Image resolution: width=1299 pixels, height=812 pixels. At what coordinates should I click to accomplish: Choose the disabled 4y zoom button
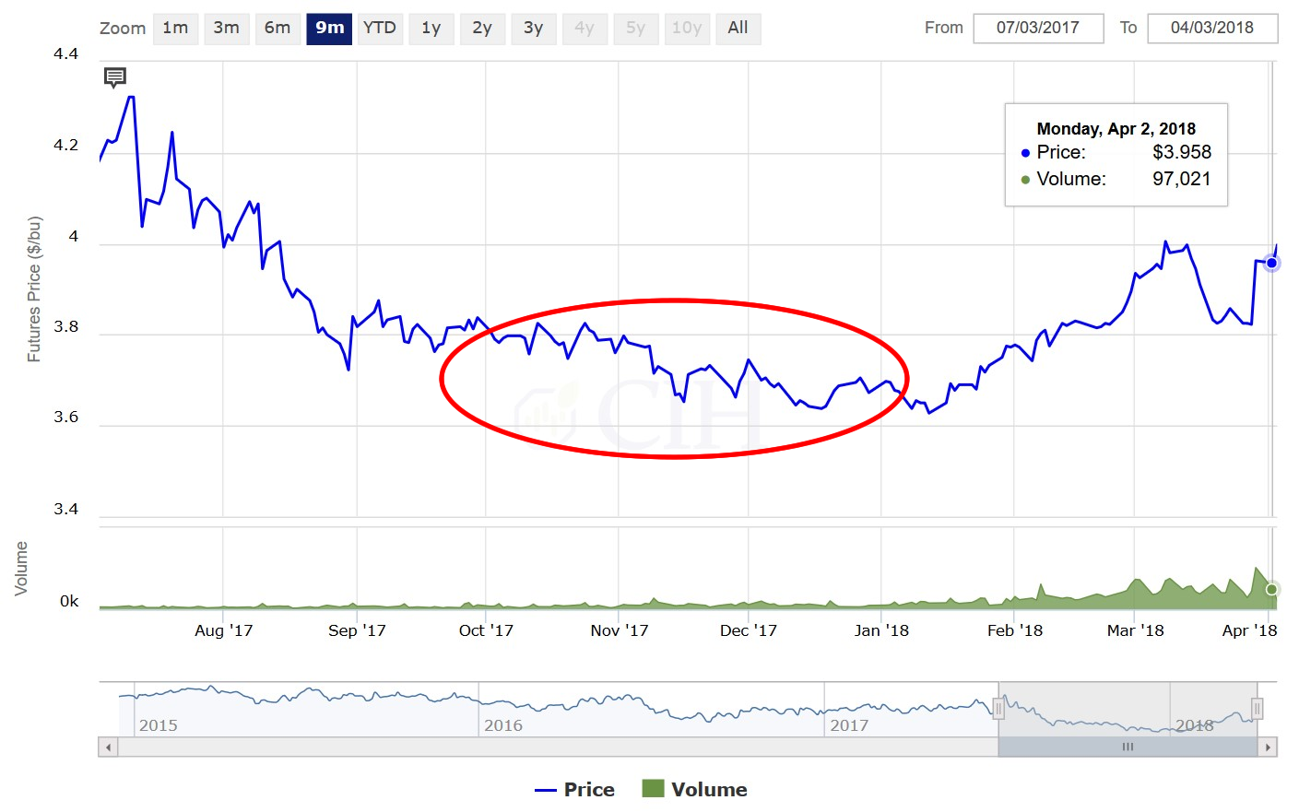click(x=585, y=28)
